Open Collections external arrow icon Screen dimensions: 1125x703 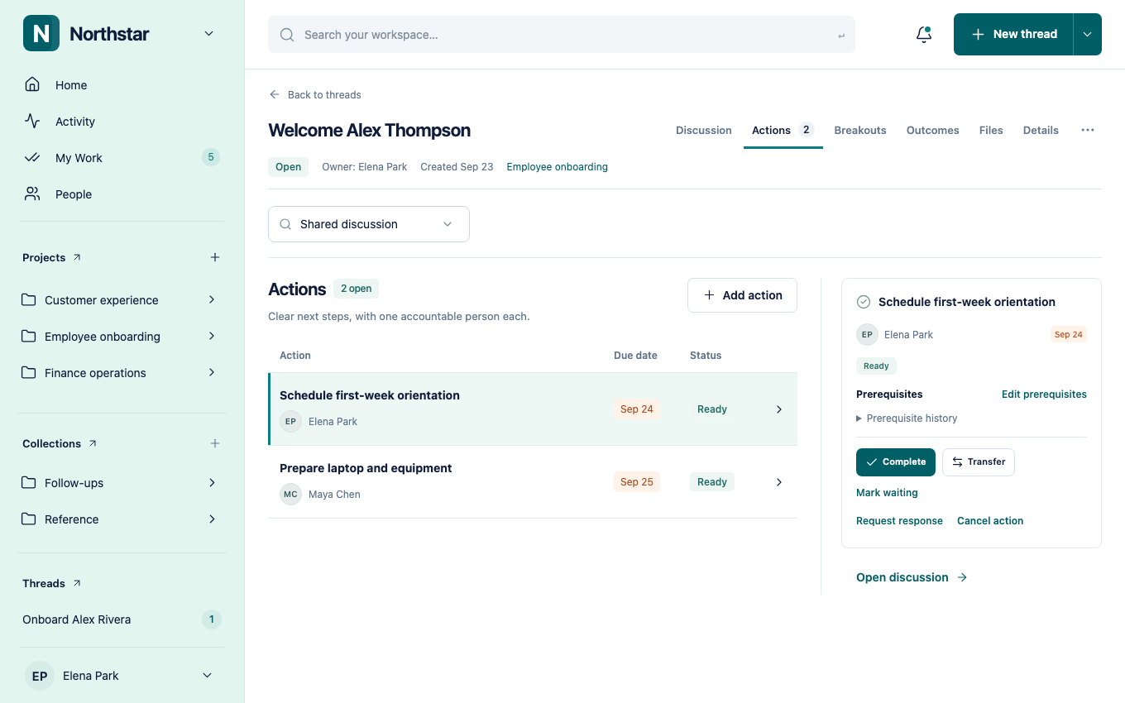[93, 443]
